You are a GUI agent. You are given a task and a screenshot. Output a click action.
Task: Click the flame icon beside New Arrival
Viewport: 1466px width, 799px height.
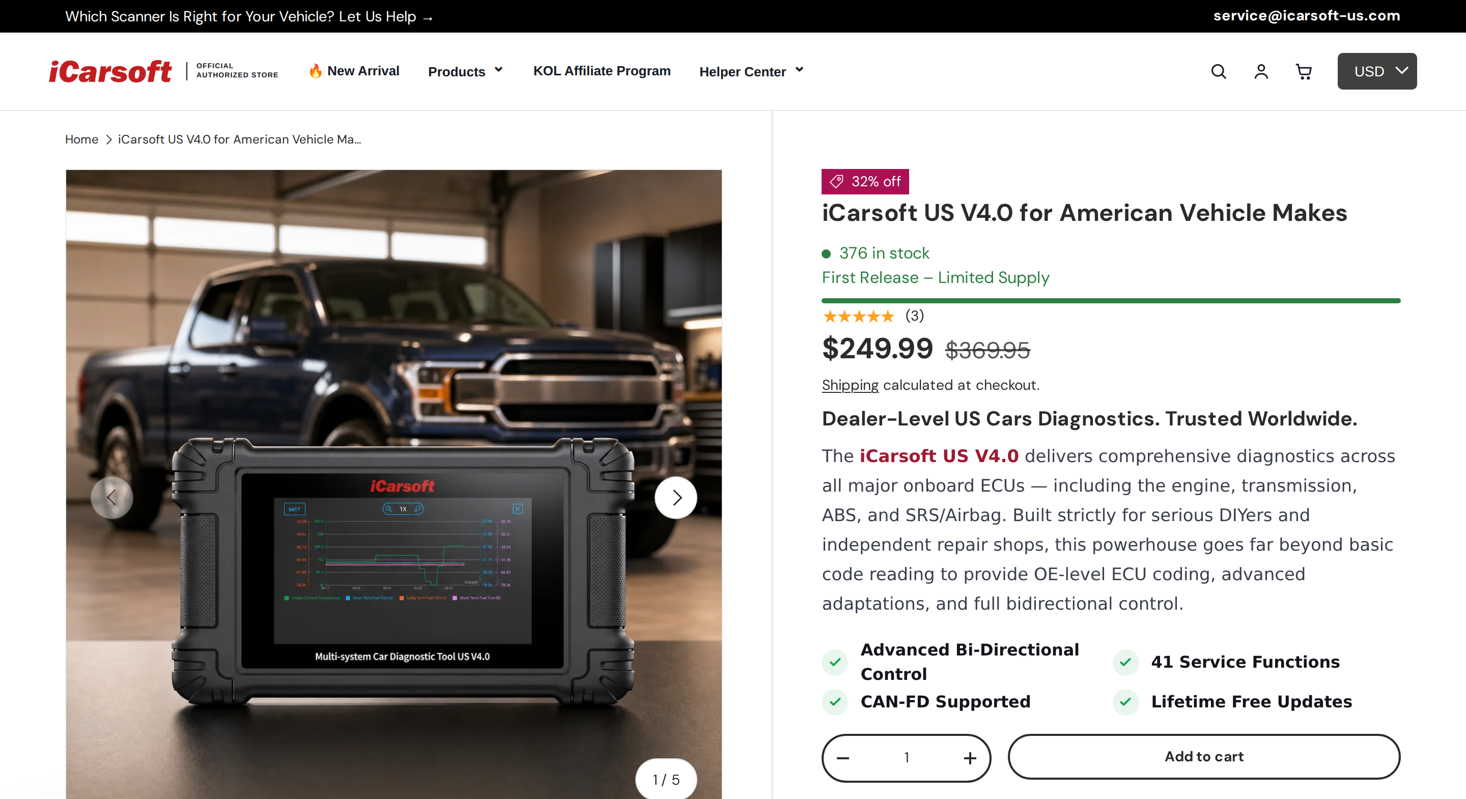(x=315, y=71)
